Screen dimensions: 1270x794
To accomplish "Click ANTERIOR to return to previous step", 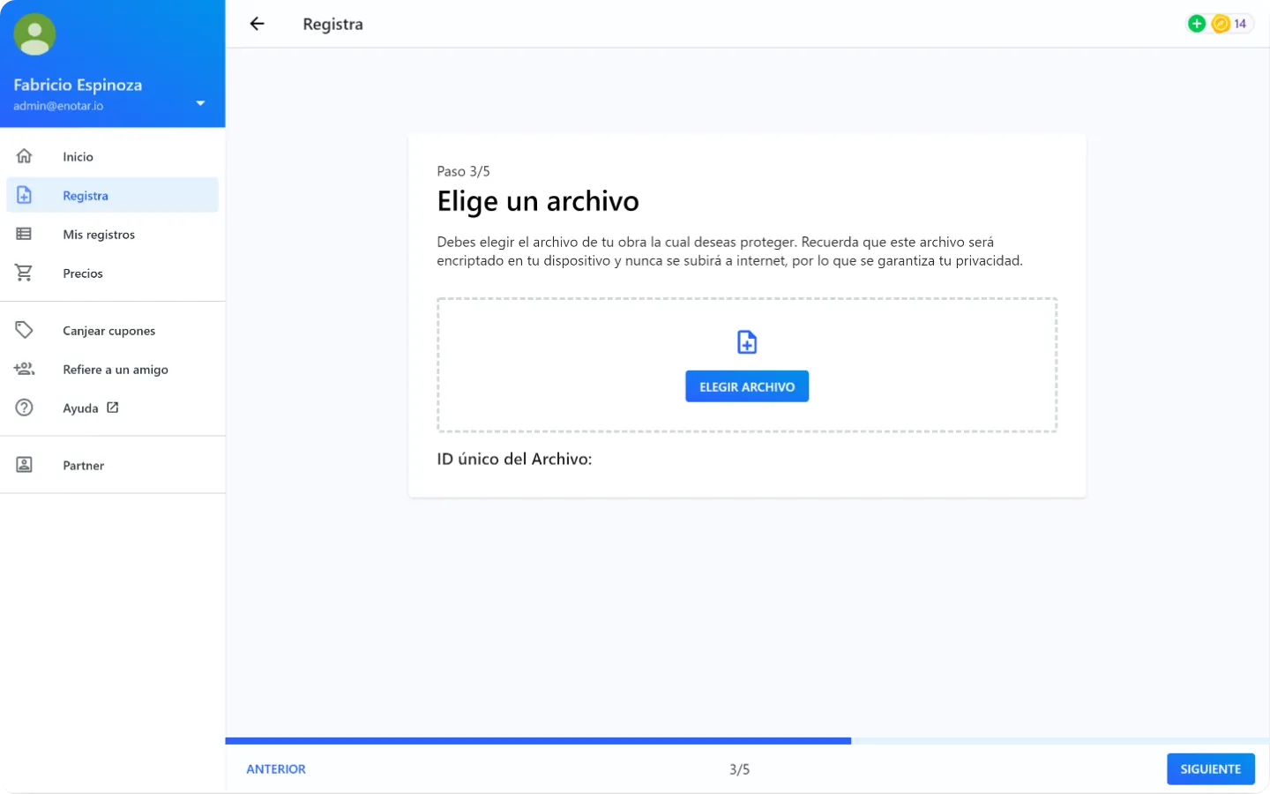I will [x=276, y=768].
